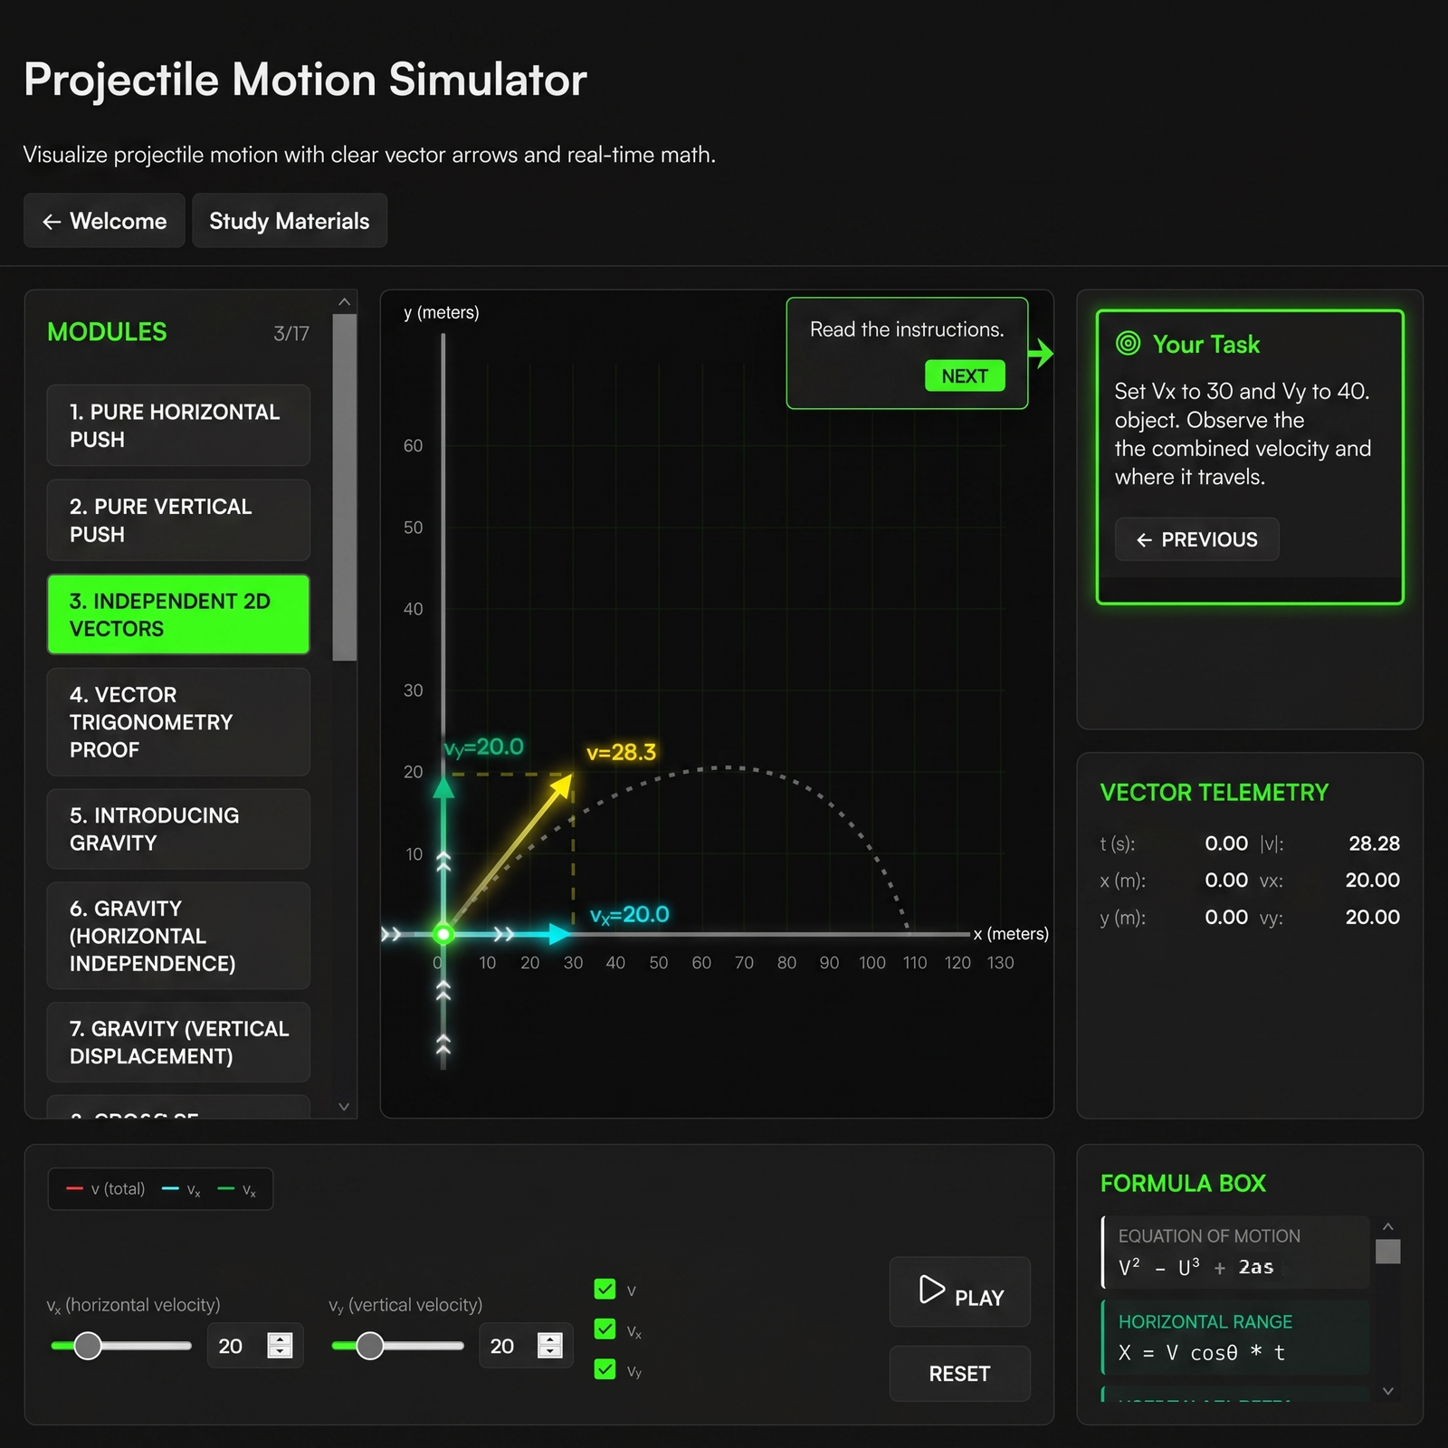Click the Formula Box scrollbar thumb
The width and height of the screenshot is (1448, 1448).
tap(1388, 1251)
